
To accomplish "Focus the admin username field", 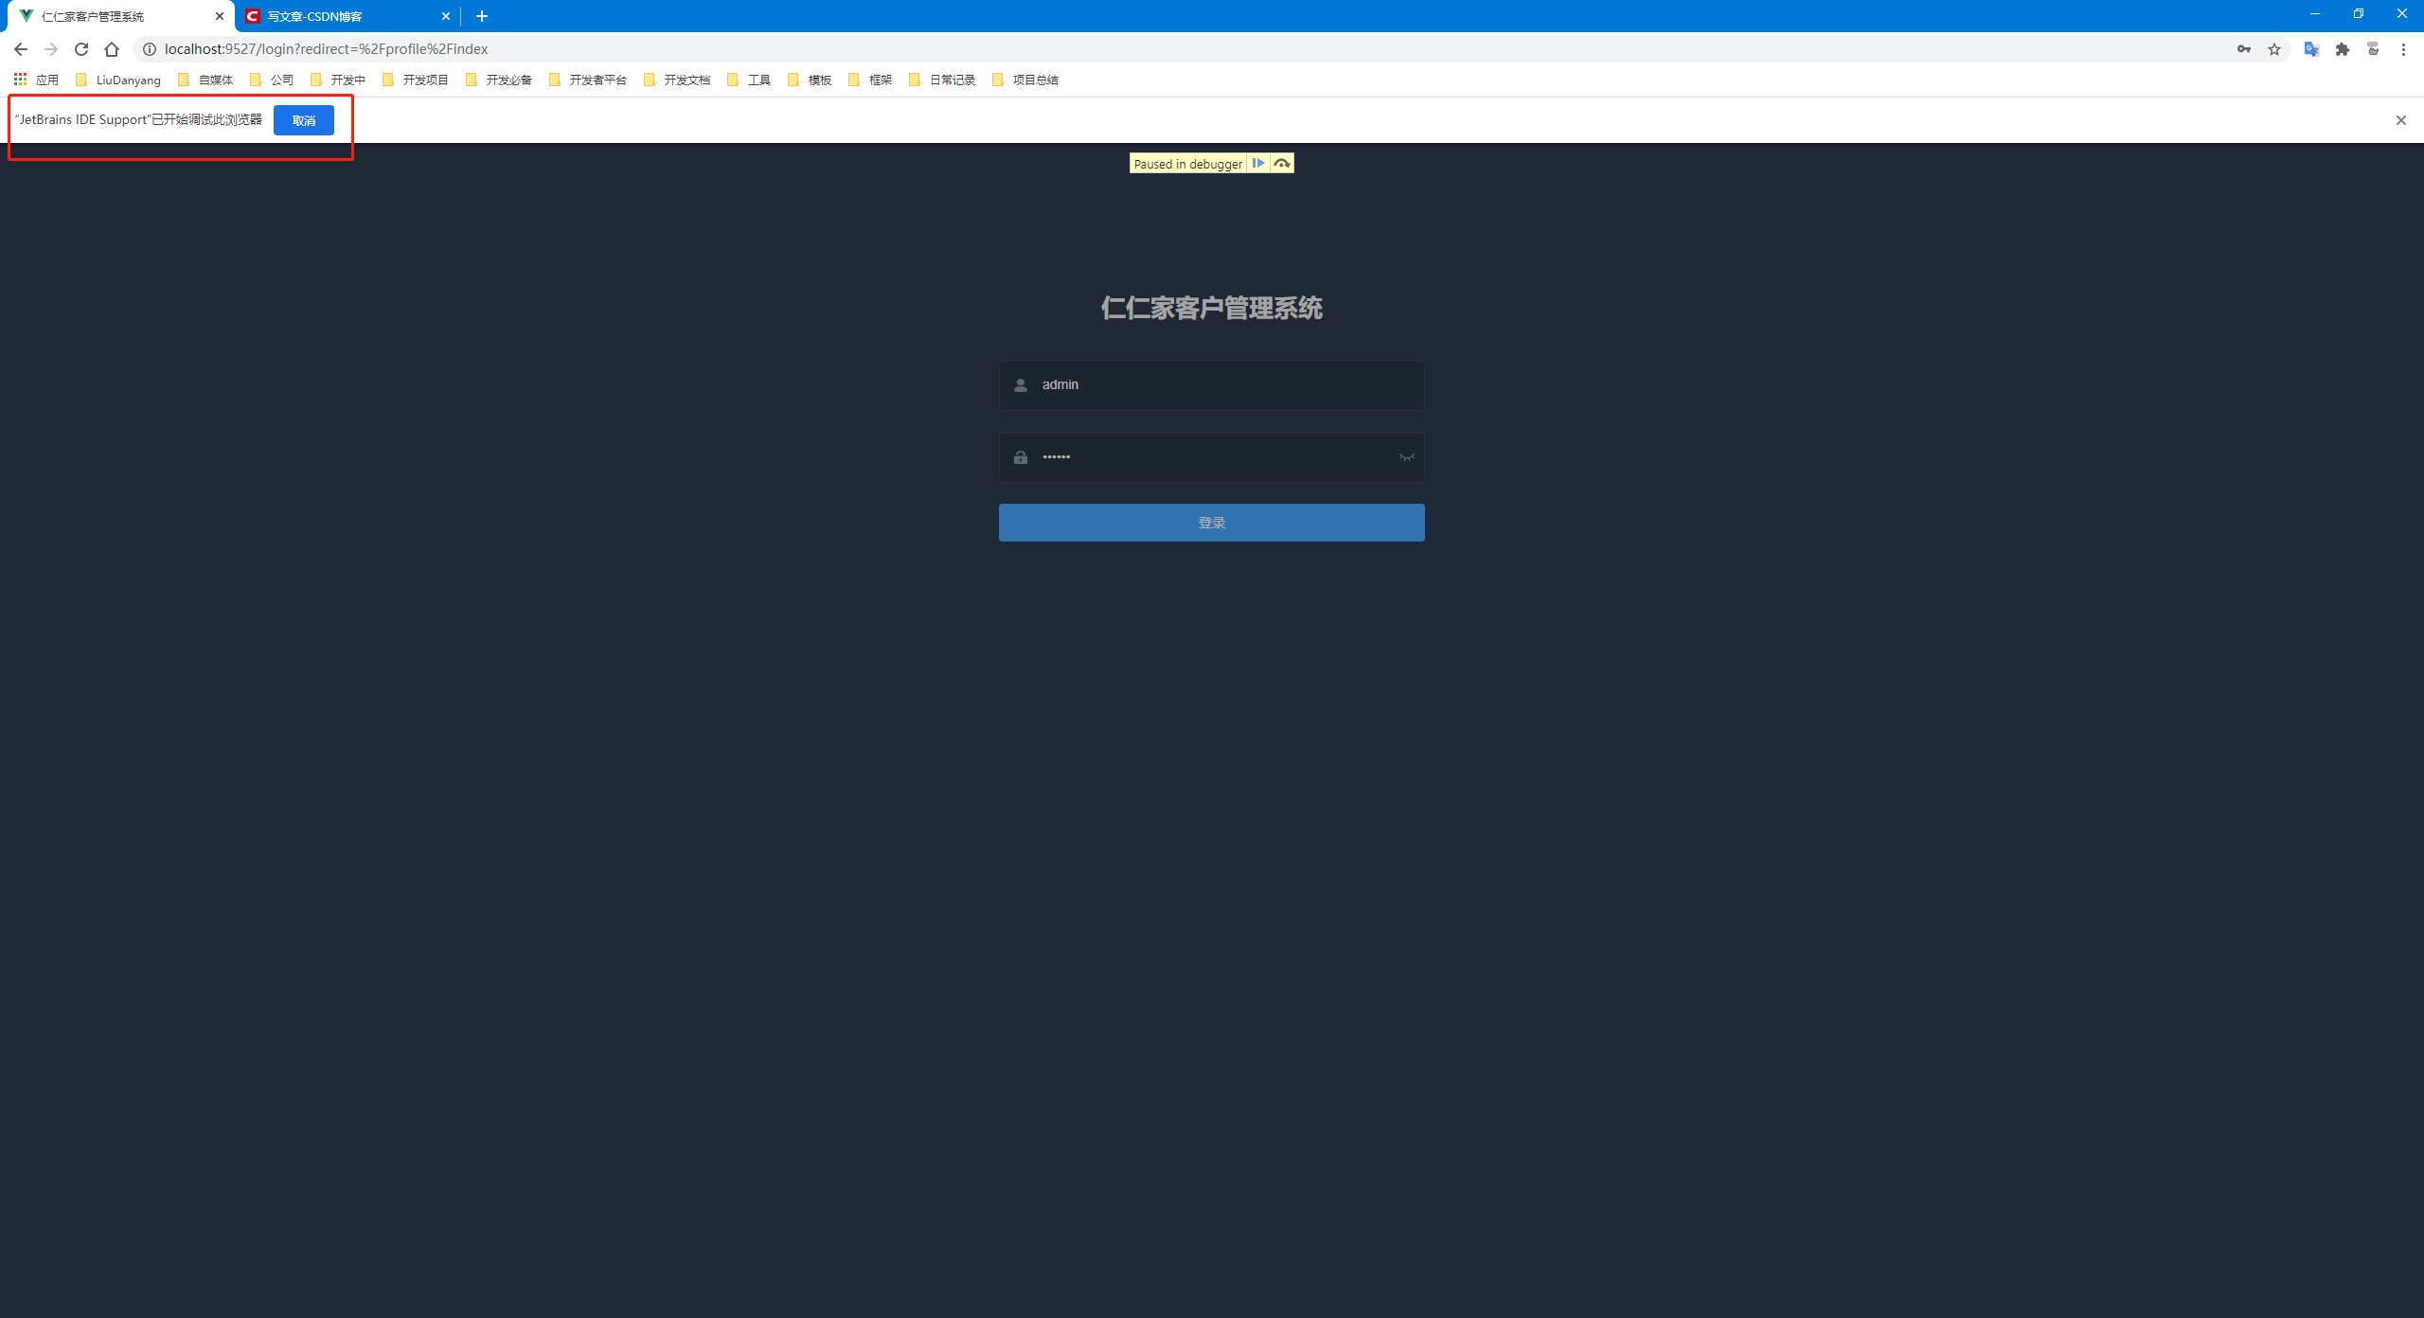I will coord(1221,384).
